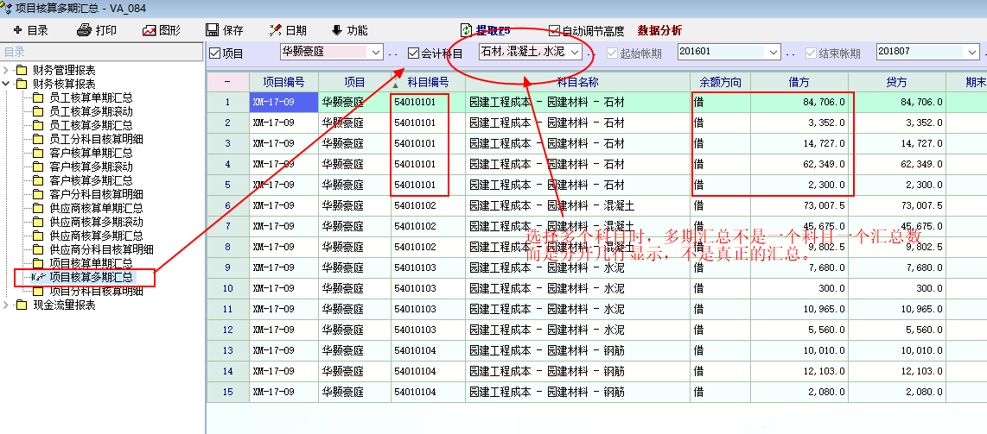Click the 保存 floppy disk icon
The width and height of the screenshot is (987, 434).
pos(212,30)
